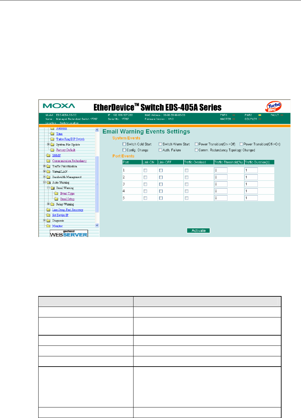The height and width of the screenshot is (418, 301).
Task: Tick the Config. Change checkbox
Action: (124, 150)
